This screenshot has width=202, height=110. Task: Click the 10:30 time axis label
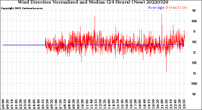click(x=83, y=104)
